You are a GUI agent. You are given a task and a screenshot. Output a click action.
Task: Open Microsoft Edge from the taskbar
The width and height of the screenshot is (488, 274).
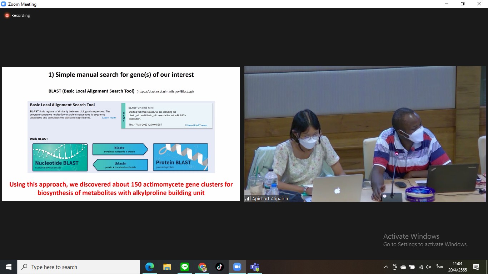(150, 267)
